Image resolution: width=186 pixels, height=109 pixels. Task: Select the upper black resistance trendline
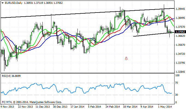[88, 13]
